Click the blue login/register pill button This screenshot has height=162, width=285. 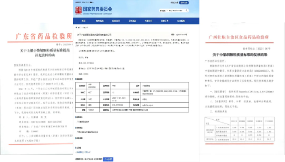[184, 2]
